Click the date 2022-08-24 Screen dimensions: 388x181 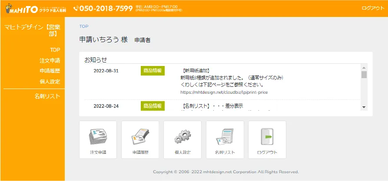106,106
